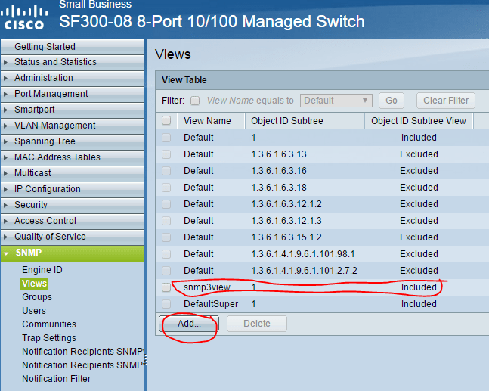The height and width of the screenshot is (391, 489).
Task: Expand the VLAN Management arrow
Action: (x=5, y=126)
